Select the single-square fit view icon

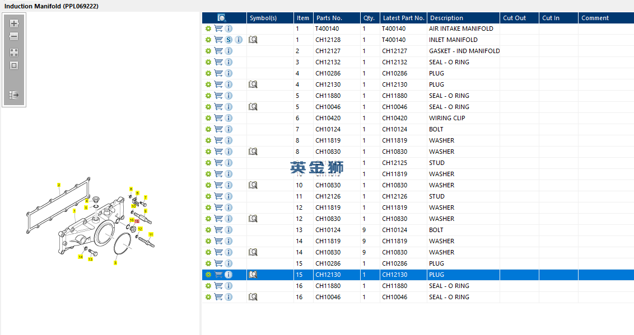(14, 65)
